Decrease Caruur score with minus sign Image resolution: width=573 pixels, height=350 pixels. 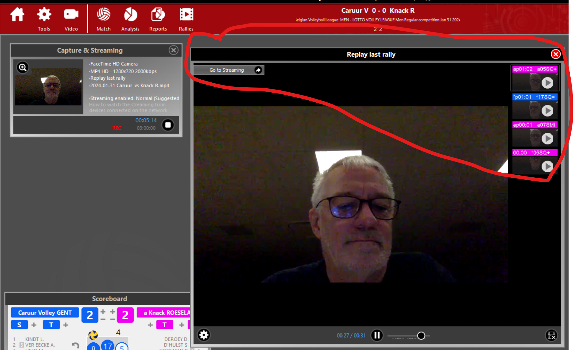point(103,319)
